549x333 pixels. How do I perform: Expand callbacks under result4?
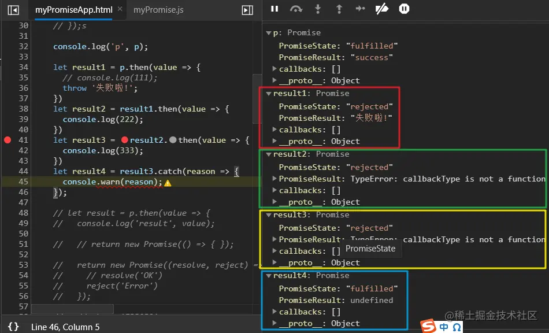click(274, 311)
